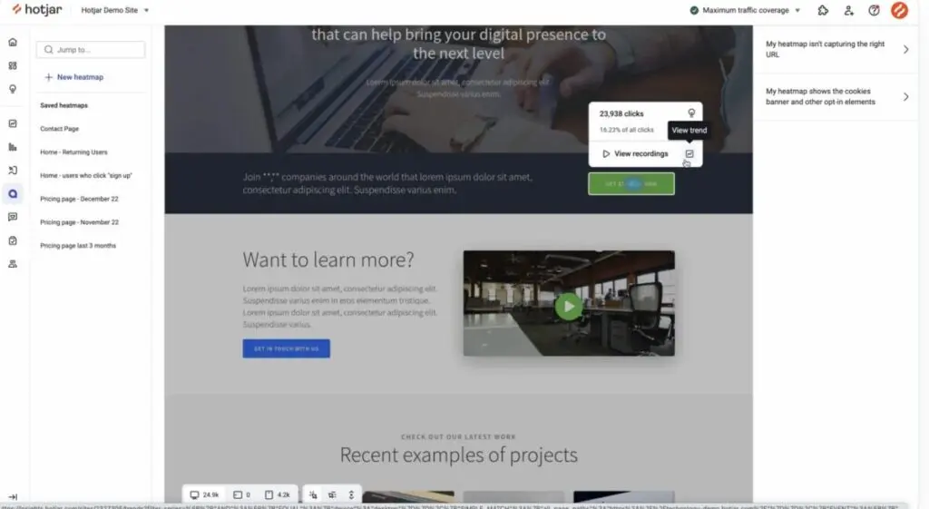Open the help question mark icon

[874, 11]
